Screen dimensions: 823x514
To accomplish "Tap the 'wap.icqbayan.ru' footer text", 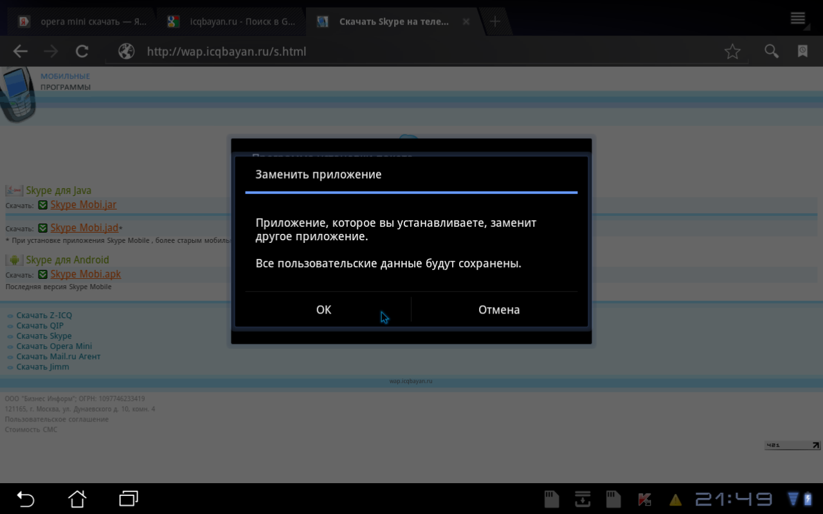I will 411,381.
